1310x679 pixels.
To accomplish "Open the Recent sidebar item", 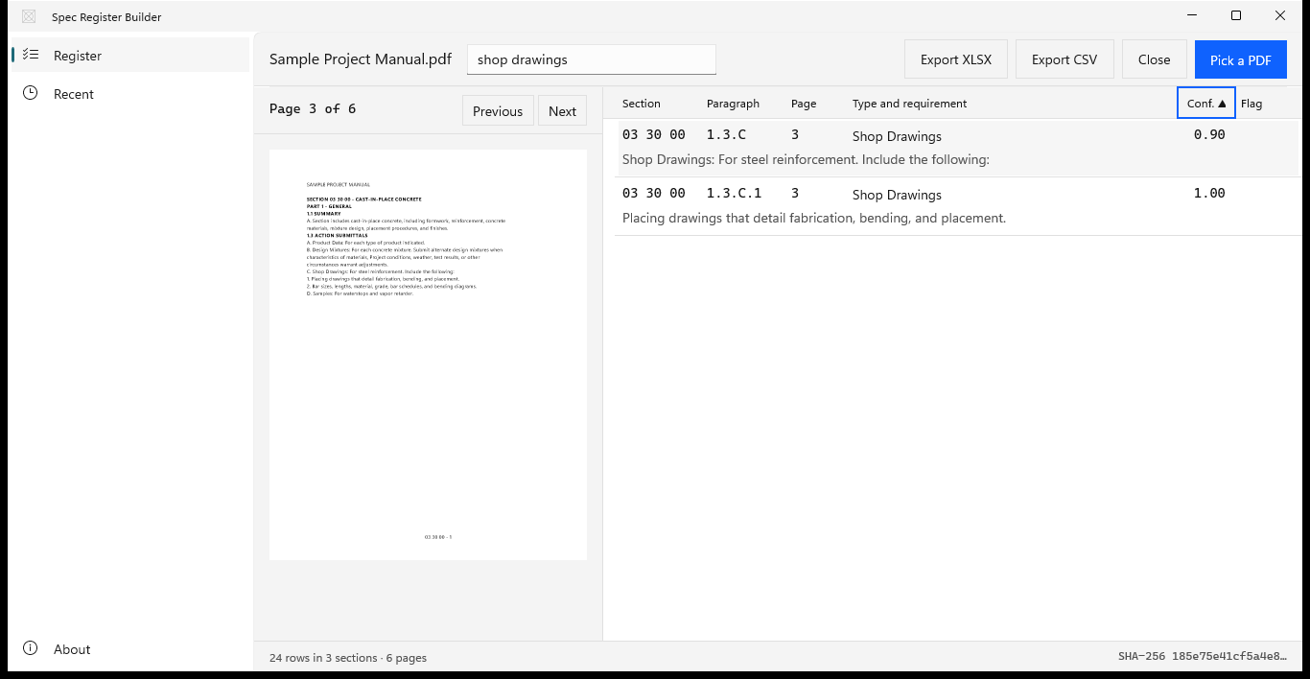I will (129, 94).
